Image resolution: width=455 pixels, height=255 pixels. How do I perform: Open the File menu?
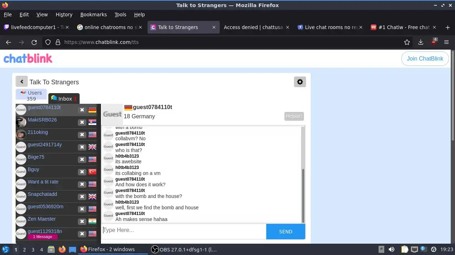7,15
